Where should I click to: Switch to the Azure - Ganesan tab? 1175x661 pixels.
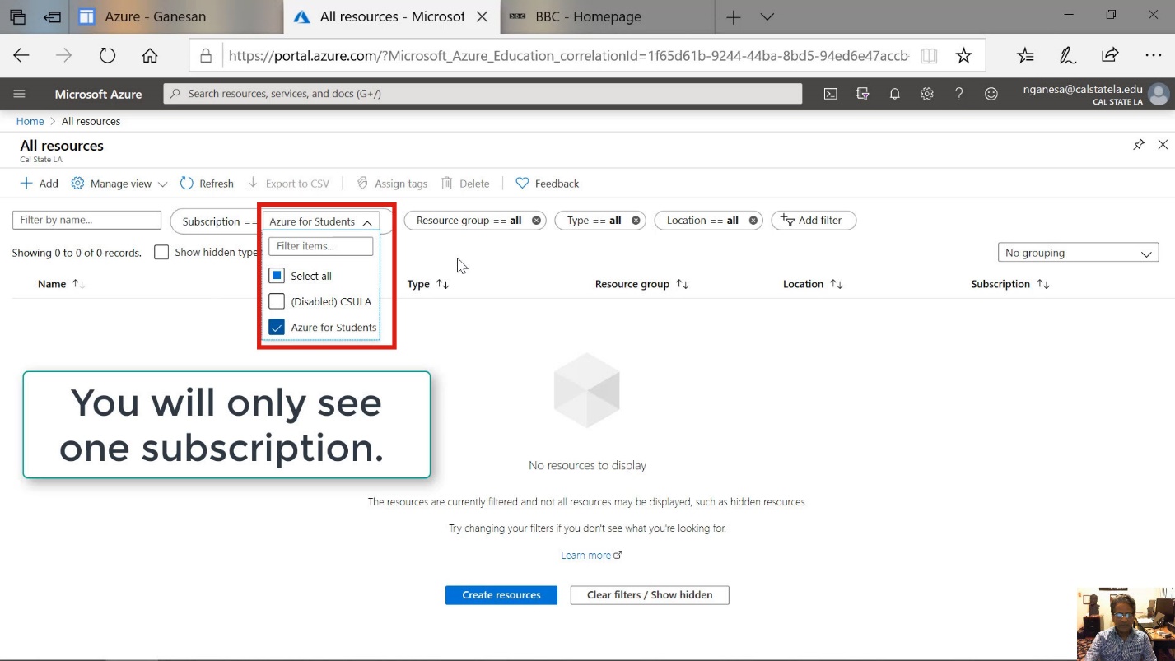(x=156, y=16)
